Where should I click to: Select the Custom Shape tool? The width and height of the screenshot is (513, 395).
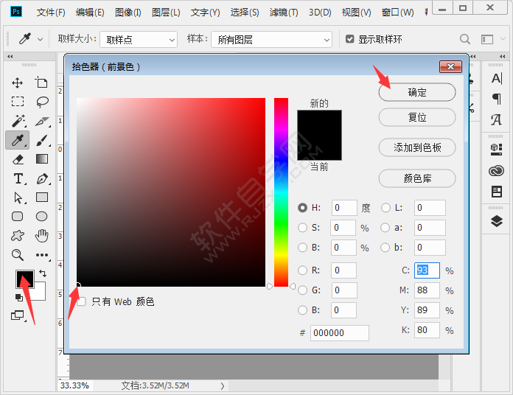[18, 235]
